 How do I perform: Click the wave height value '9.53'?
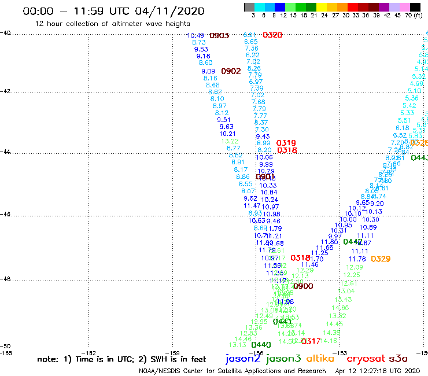tap(201, 49)
